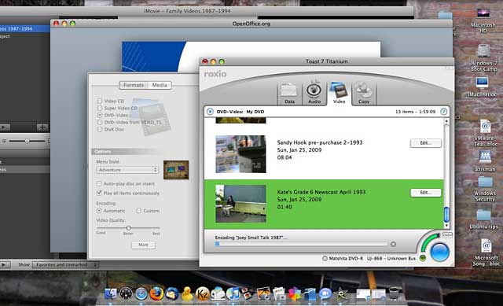Screen dimensions: 503x306
Task: Click the disc info icon next to 13 items
Action: point(443,112)
